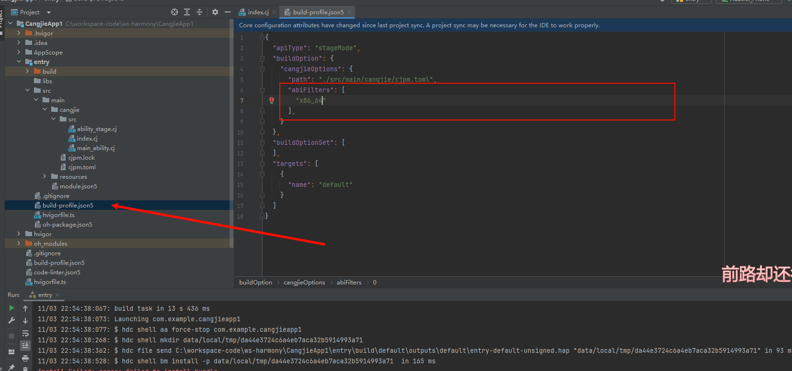Viewport: 792px width, 371px height.
Task: Click abiFilters in the breadcrumb bar
Action: [349, 283]
